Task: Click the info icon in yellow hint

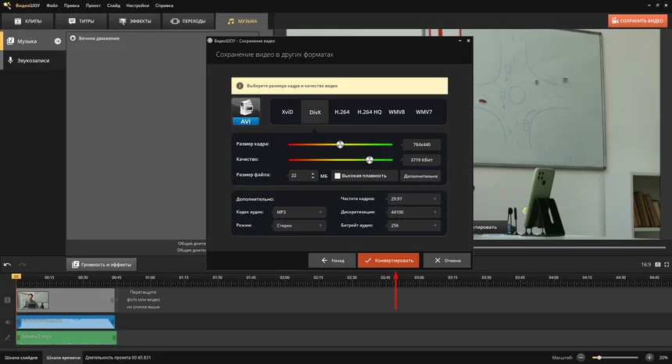Action: 240,86
